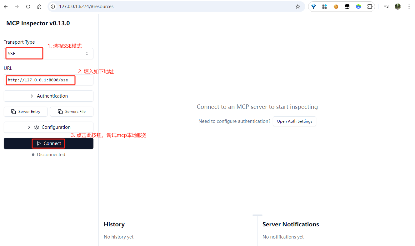The image size is (415, 246).
Task: Open the blue squares browser extension
Action: tap(325, 7)
